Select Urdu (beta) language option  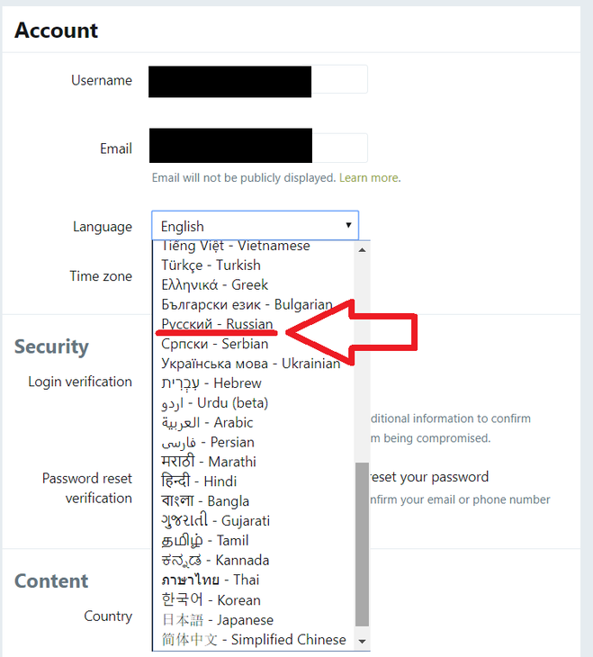pyautogui.click(x=214, y=403)
